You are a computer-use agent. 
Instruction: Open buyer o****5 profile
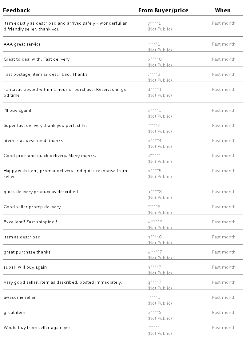point(154,171)
